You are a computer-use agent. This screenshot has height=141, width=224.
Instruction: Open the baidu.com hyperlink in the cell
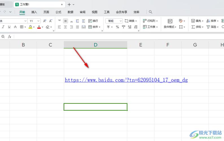click(126, 80)
